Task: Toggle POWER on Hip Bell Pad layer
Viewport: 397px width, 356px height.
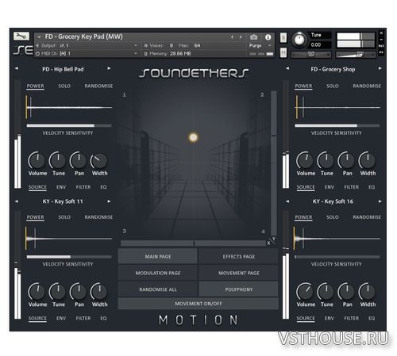Action: tap(35, 86)
